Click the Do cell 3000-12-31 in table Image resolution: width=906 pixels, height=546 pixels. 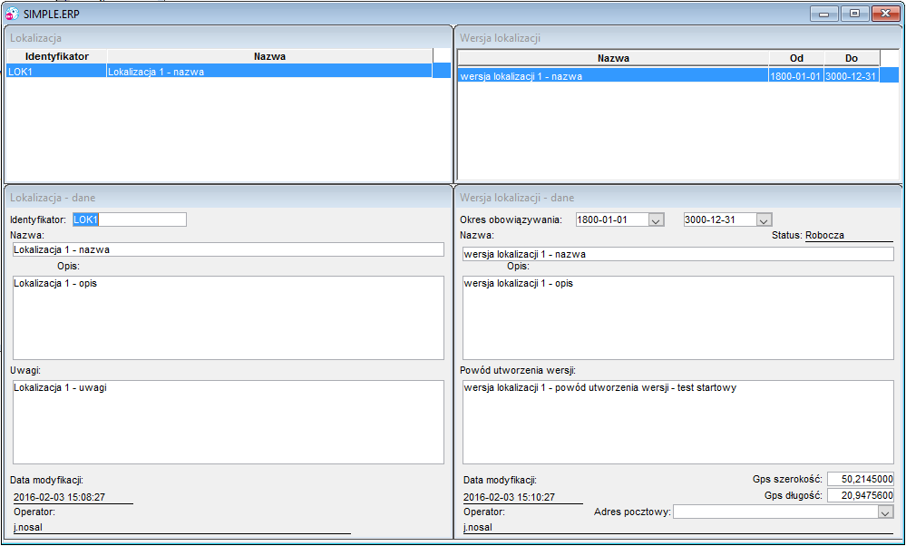(851, 76)
